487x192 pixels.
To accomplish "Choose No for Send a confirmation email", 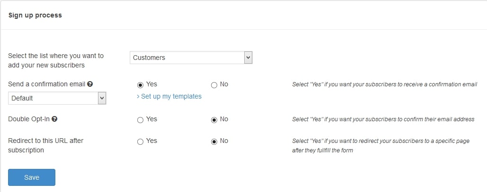I will click(214, 85).
